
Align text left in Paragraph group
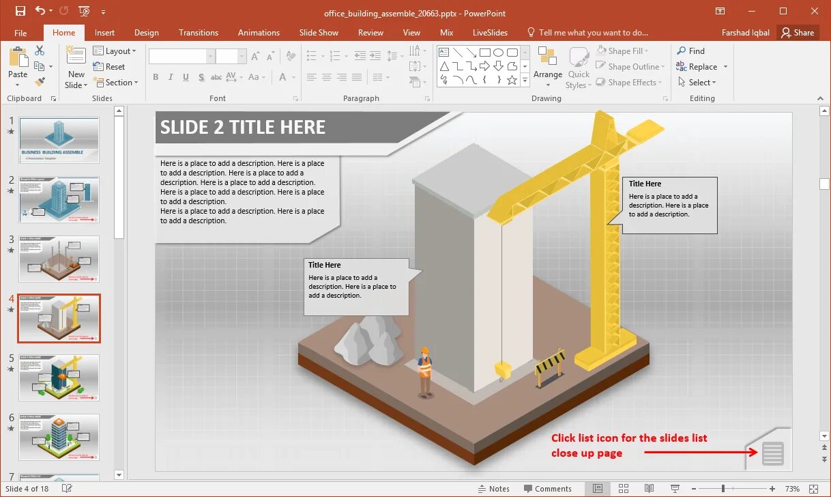[312, 77]
